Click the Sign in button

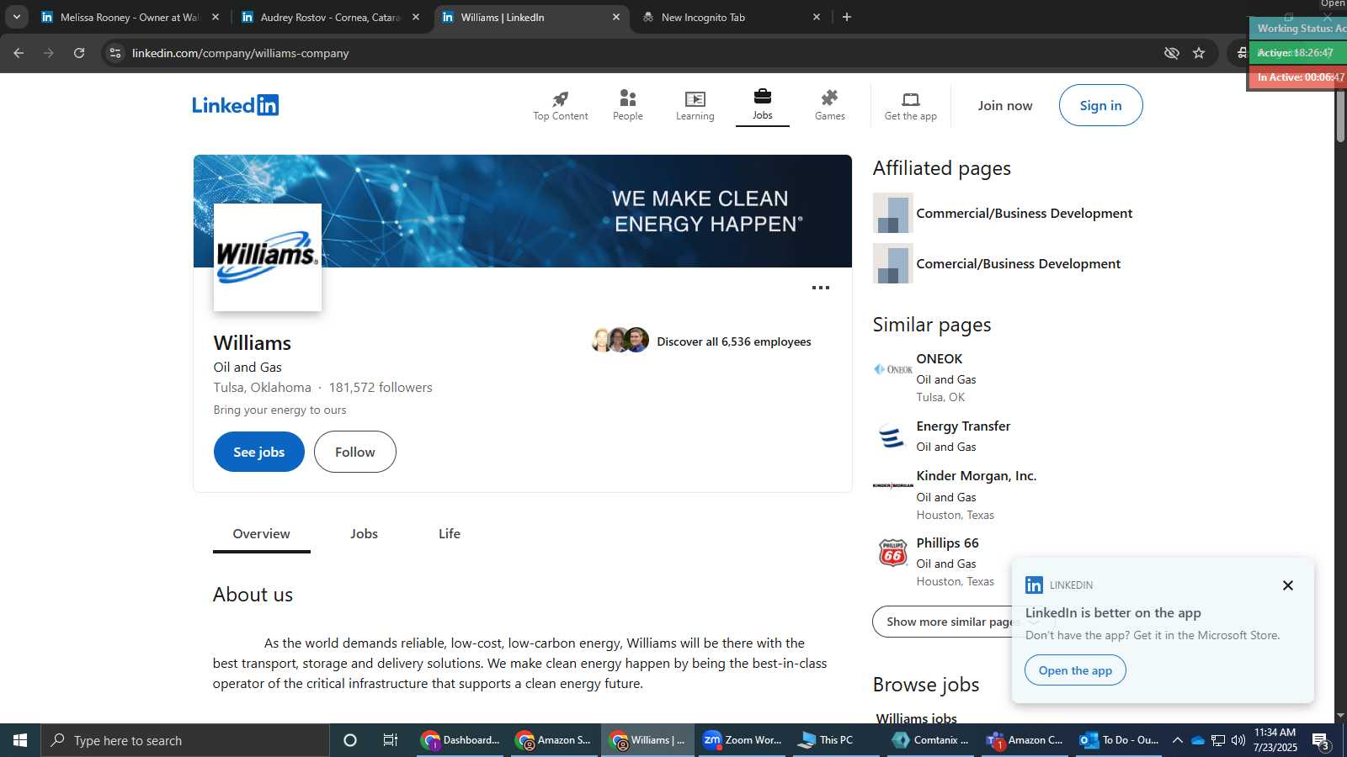pos(1100,105)
